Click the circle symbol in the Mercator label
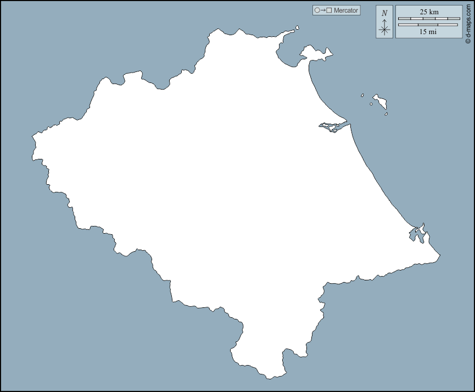Screen dimensions: 475x392 coord(317,10)
